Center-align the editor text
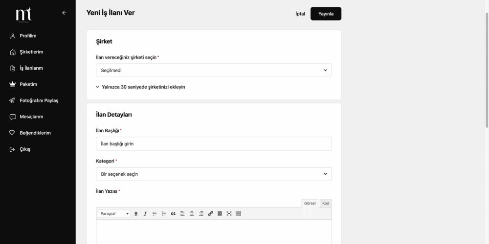This screenshot has width=489, height=244. tap(192, 214)
